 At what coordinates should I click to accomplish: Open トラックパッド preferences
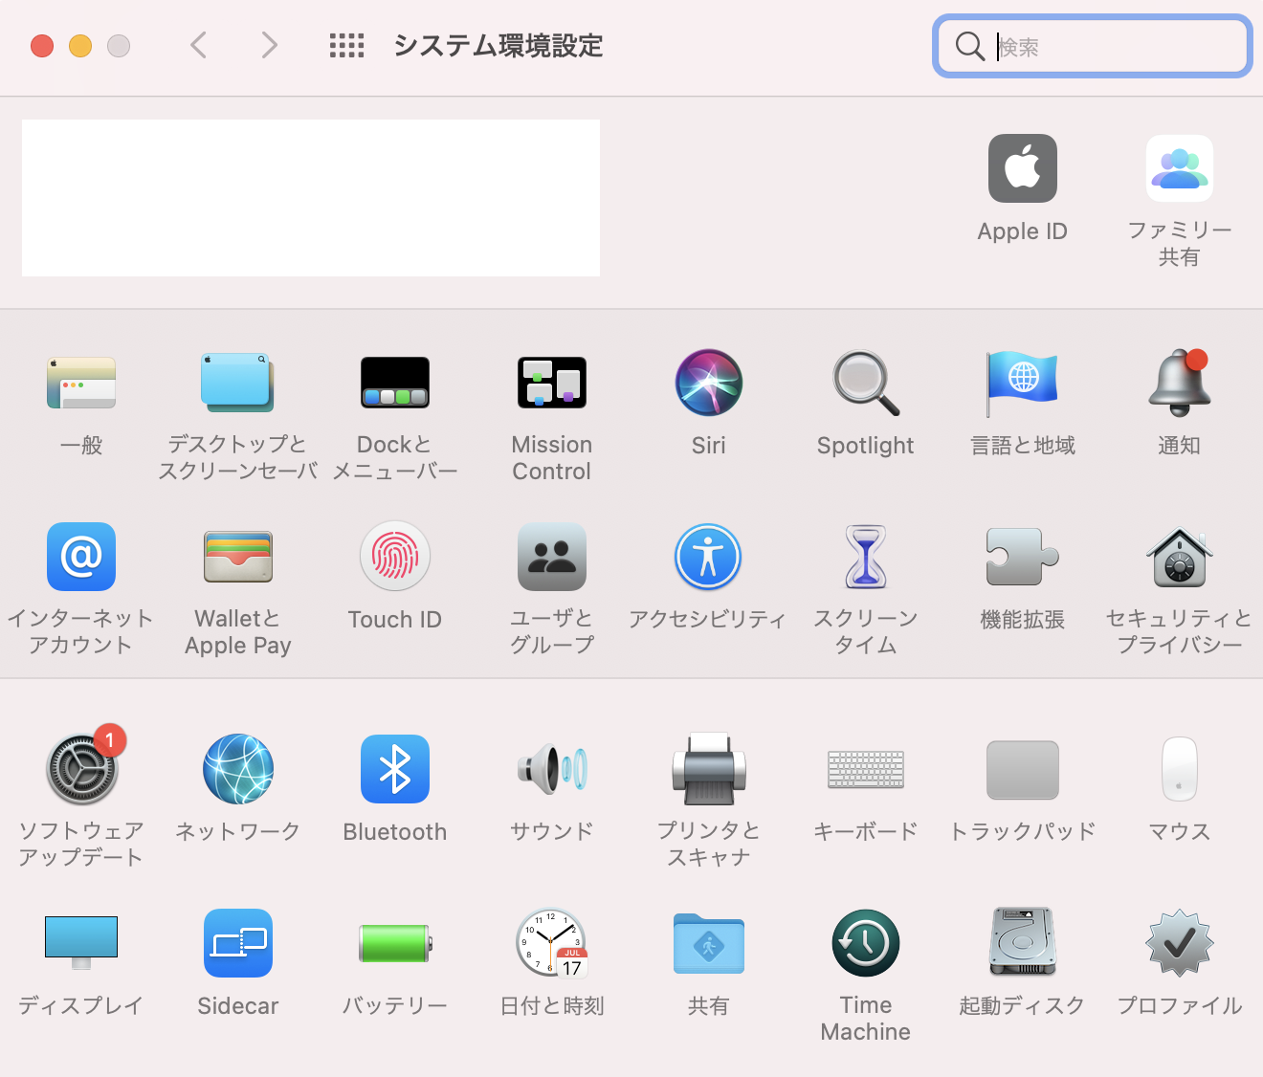click(1022, 769)
